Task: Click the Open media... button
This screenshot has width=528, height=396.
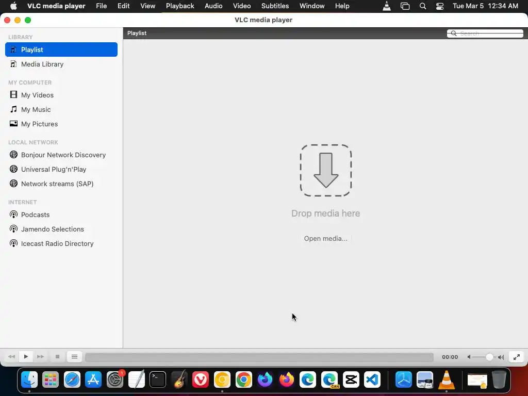Action: 326,238
